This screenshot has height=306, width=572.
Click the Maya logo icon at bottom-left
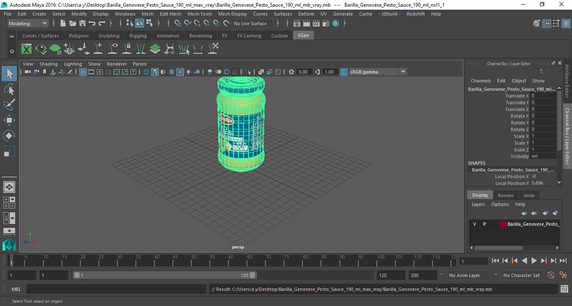[9, 245]
